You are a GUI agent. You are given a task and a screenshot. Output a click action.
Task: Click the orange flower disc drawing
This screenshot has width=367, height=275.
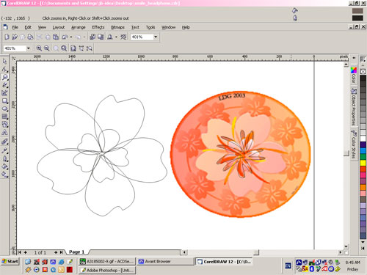click(x=240, y=155)
